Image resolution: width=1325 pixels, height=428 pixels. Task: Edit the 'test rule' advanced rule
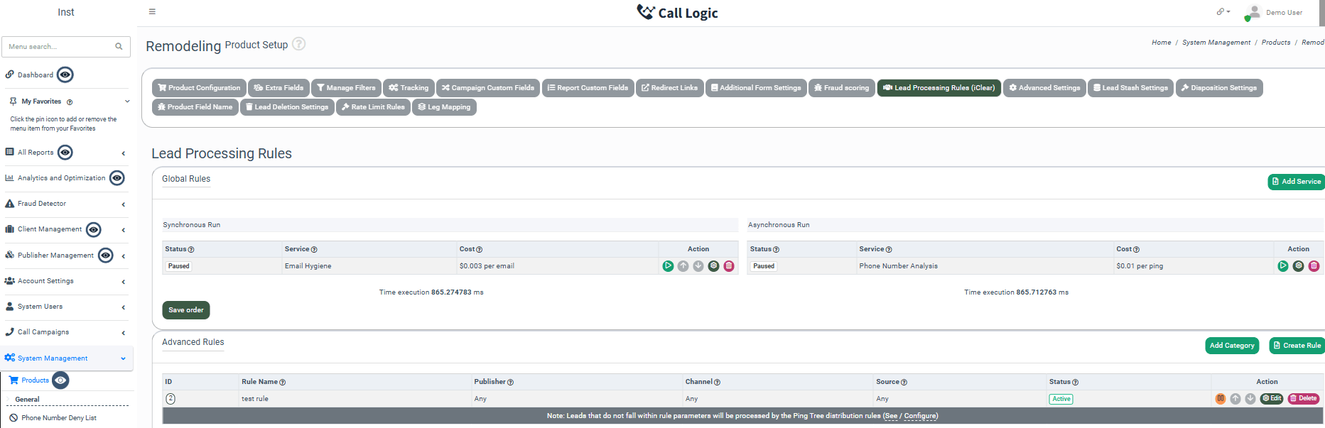(1272, 399)
